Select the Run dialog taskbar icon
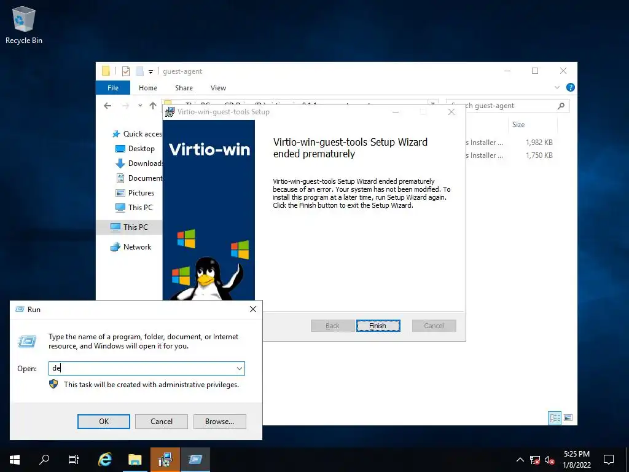629x472 pixels. pos(195,459)
